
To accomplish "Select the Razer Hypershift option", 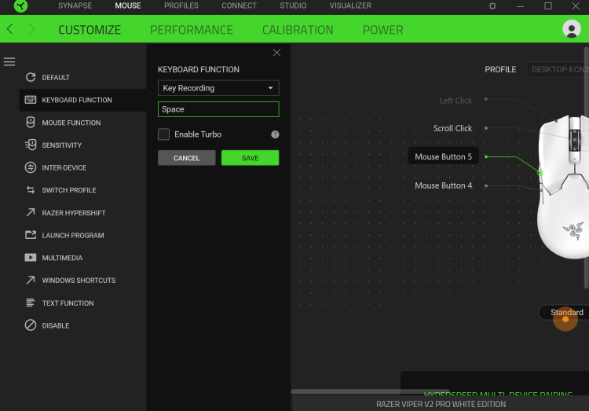I will [x=73, y=213].
